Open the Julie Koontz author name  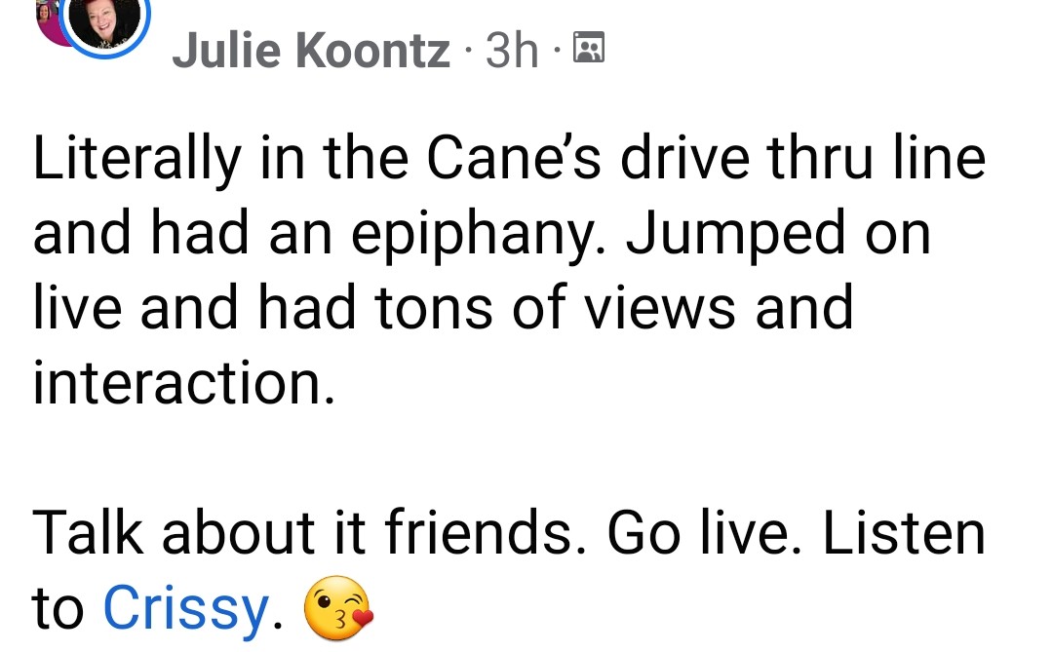(311, 51)
